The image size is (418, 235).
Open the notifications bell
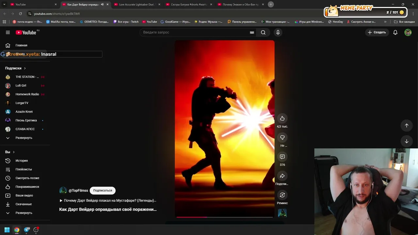(395, 32)
